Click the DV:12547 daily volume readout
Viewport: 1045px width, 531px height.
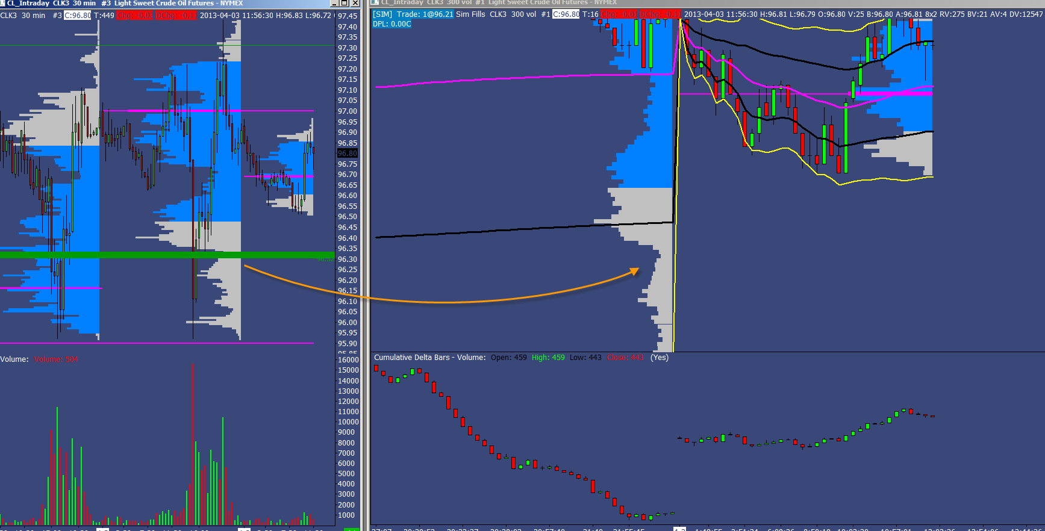[1025, 14]
